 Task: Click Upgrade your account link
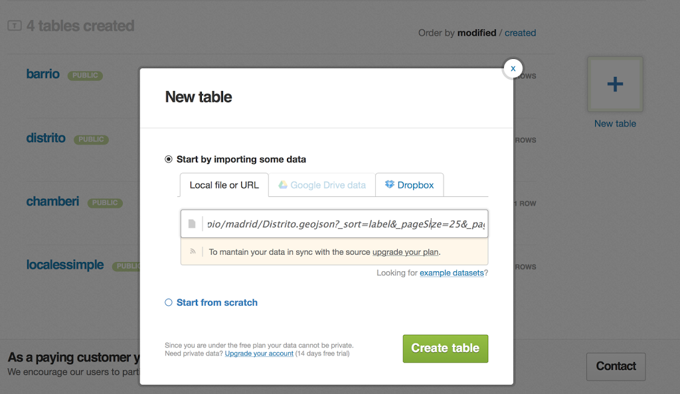coord(259,354)
